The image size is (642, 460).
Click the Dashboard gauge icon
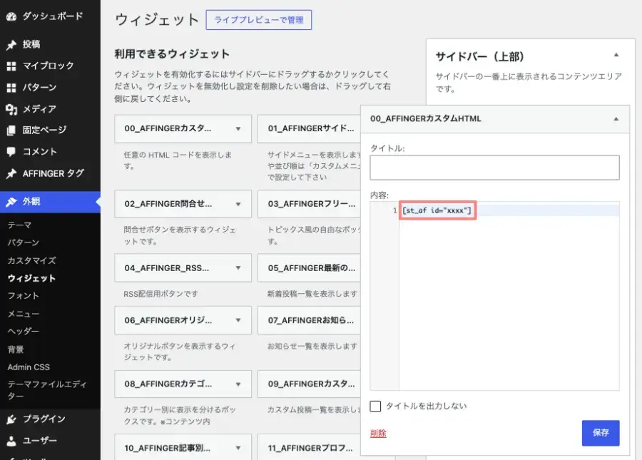click(11, 16)
